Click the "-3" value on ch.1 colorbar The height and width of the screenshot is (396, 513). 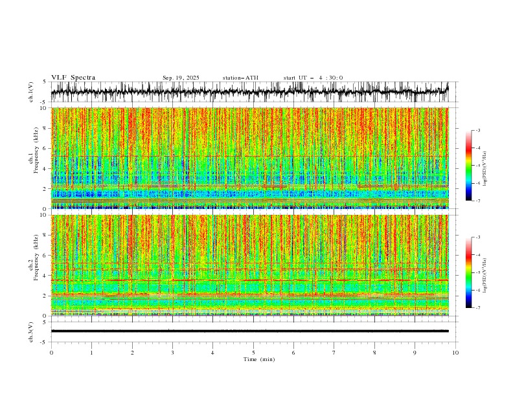click(477, 130)
